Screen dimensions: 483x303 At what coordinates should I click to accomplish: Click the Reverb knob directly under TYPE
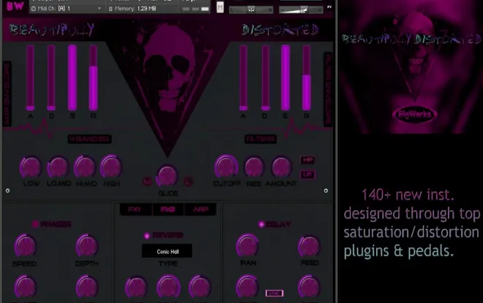coord(168,286)
